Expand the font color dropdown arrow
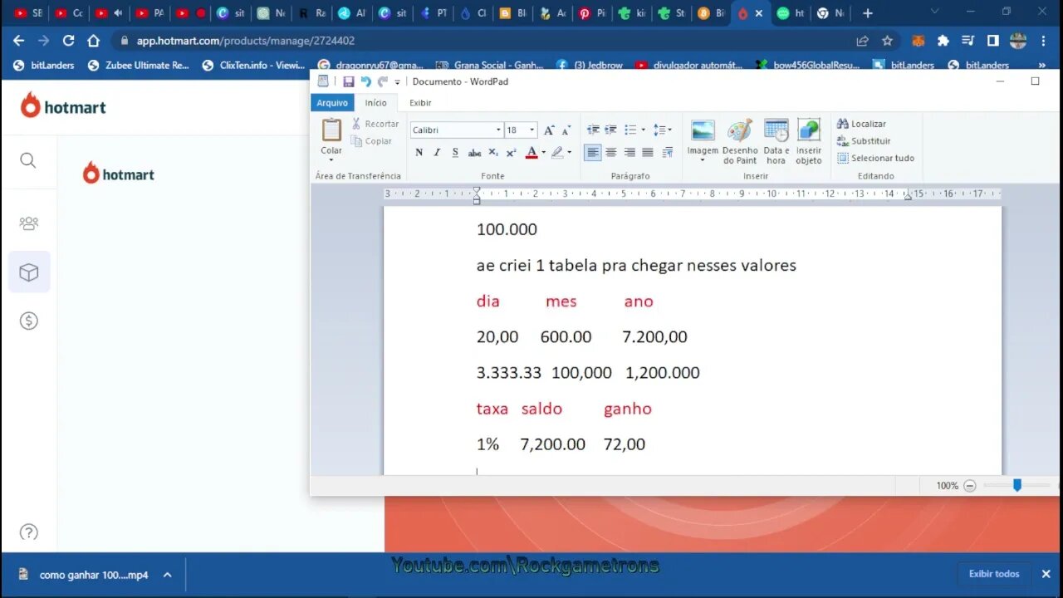1063x598 pixels. click(x=543, y=153)
